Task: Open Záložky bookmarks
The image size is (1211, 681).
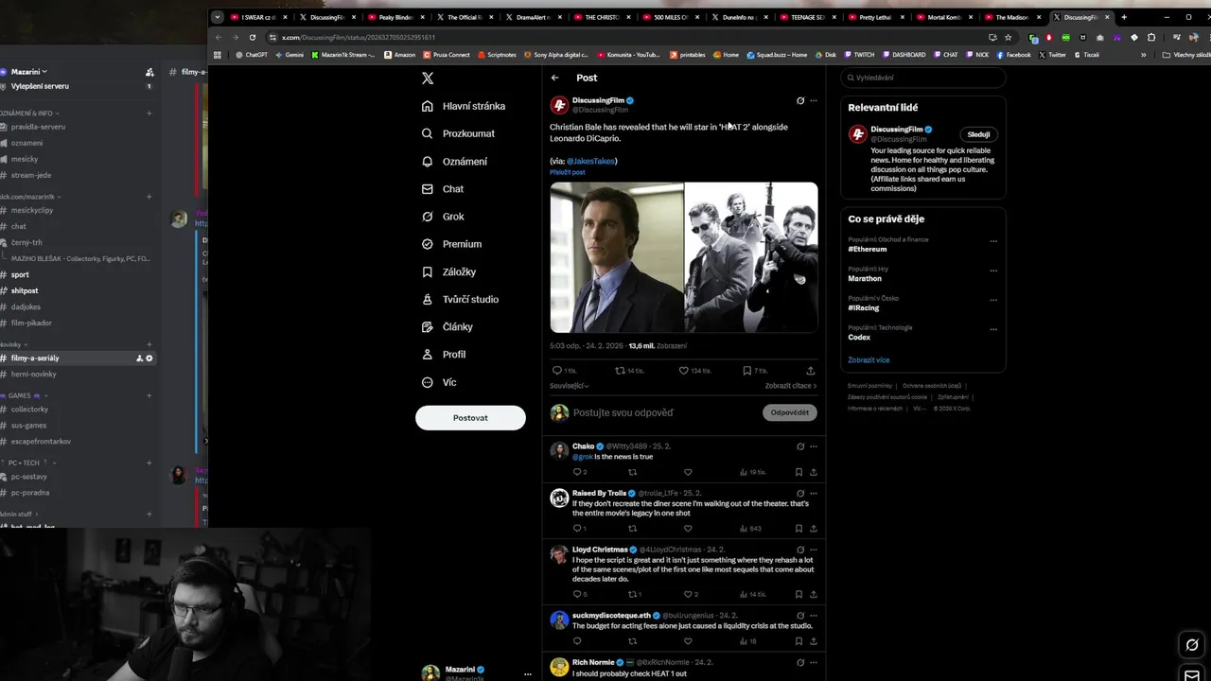Action: (448, 271)
